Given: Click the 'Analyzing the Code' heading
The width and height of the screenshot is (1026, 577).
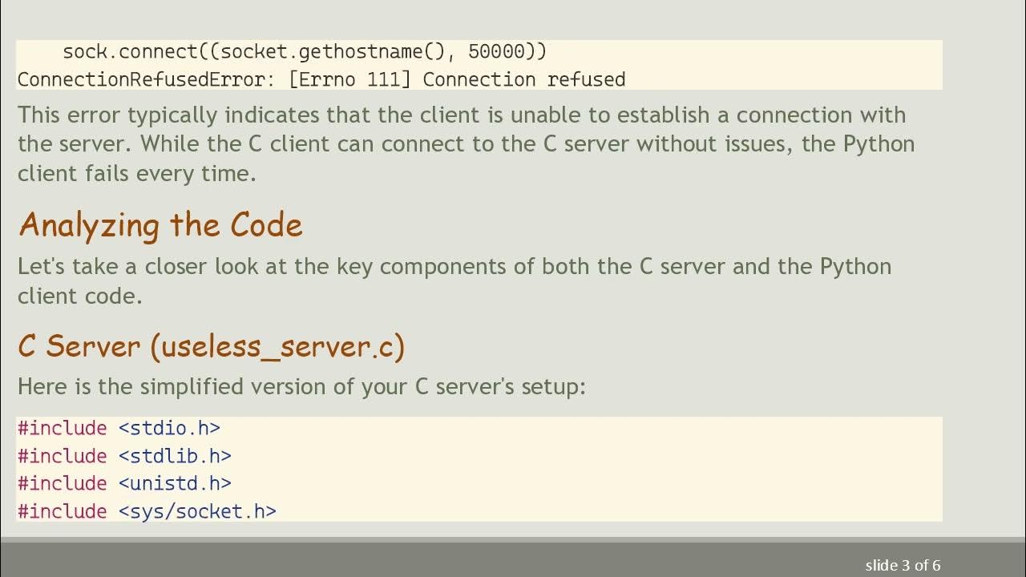Looking at the screenshot, I should tap(160, 225).
